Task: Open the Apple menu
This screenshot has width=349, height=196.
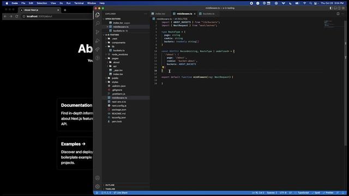Action: point(7,3)
